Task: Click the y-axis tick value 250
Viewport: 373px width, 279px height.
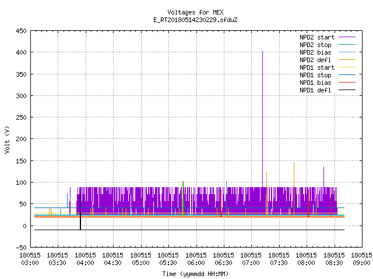Action: pos(21,117)
